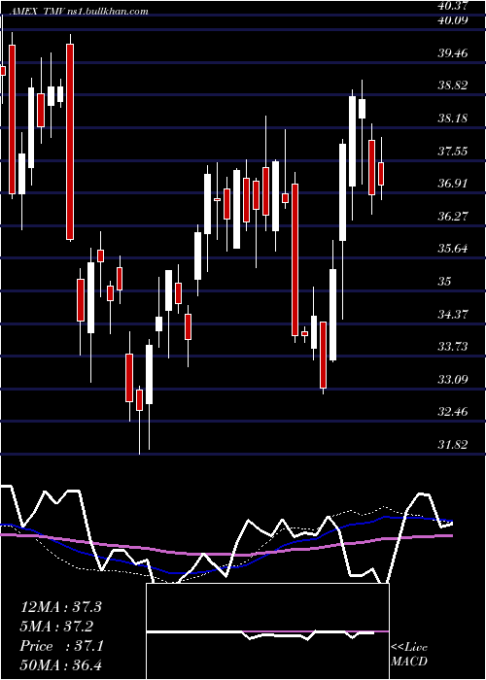Click the 35.64 price axis label
486x680 pixels.
[x=453, y=249]
